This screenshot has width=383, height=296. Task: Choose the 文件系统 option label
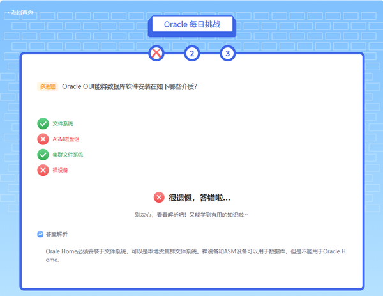[63, 123]
